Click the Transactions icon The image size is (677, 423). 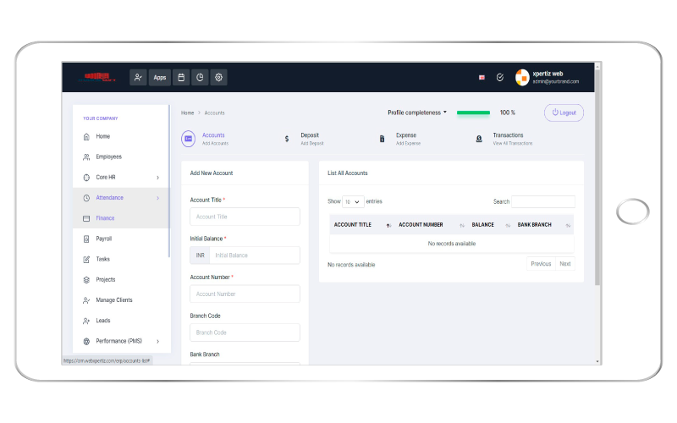click(479, 139)
